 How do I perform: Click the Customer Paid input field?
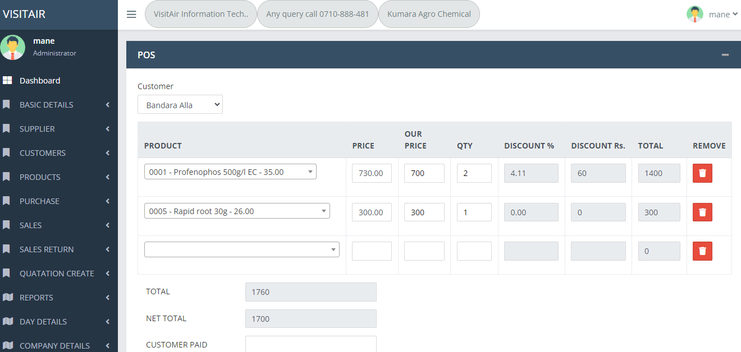tap(310, 344)
